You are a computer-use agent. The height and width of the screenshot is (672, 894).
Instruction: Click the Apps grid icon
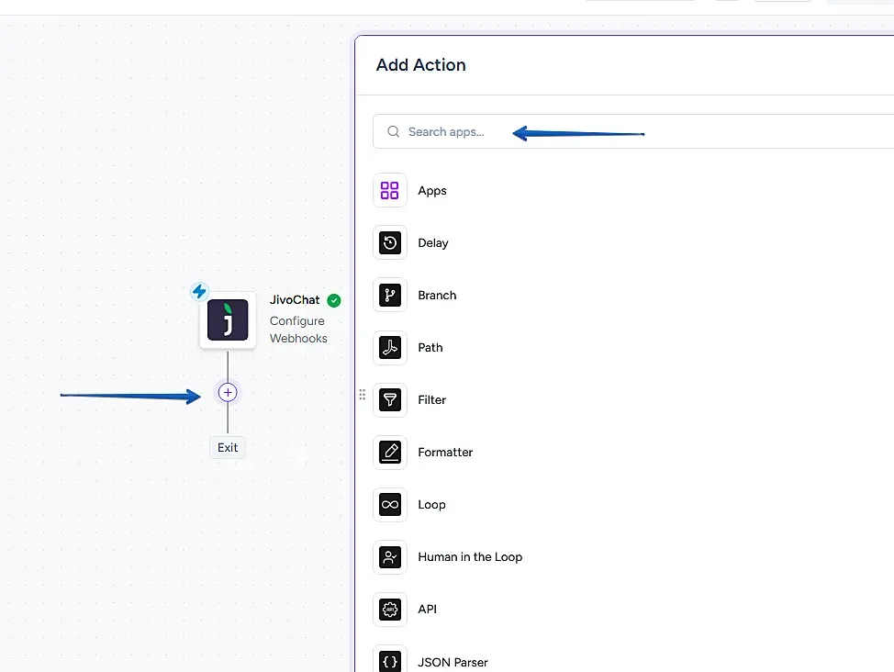pyautogui.click(x=390, y=190)
